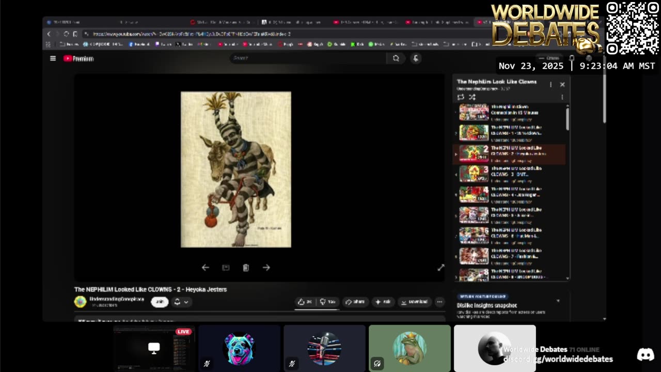Reload the page with refresh icon

coord(66,34)
